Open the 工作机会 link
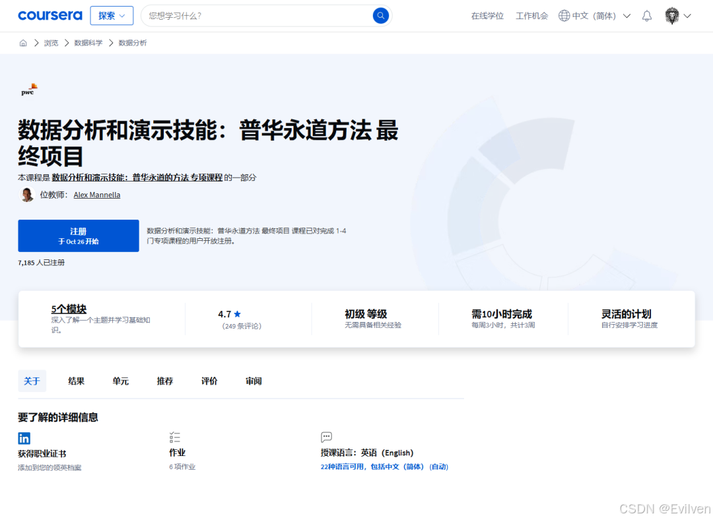The height and width of the screenshot is (520, 713). point(531,16)
